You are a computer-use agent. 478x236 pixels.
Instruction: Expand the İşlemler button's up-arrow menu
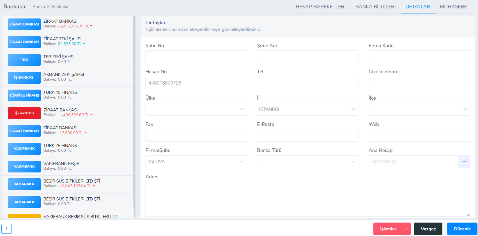[x=407, y=229]
